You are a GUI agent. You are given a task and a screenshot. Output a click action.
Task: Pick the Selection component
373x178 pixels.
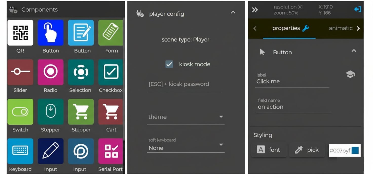click(x=81, y=72)
